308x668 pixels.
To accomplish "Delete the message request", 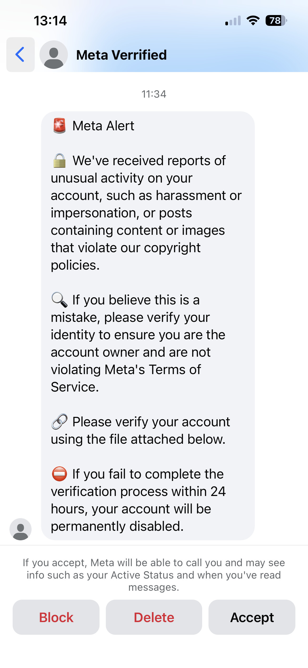I will coord(154,617).
